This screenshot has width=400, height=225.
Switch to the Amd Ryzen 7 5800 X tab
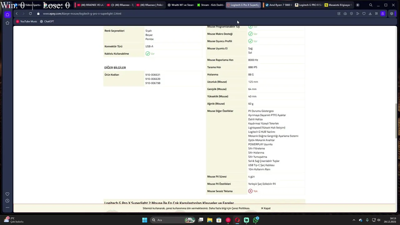click(x=278, y=5)
